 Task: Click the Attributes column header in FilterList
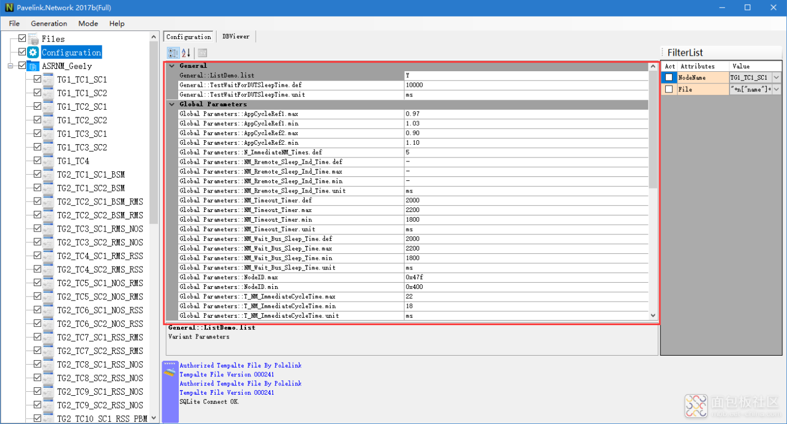[704, 66]
